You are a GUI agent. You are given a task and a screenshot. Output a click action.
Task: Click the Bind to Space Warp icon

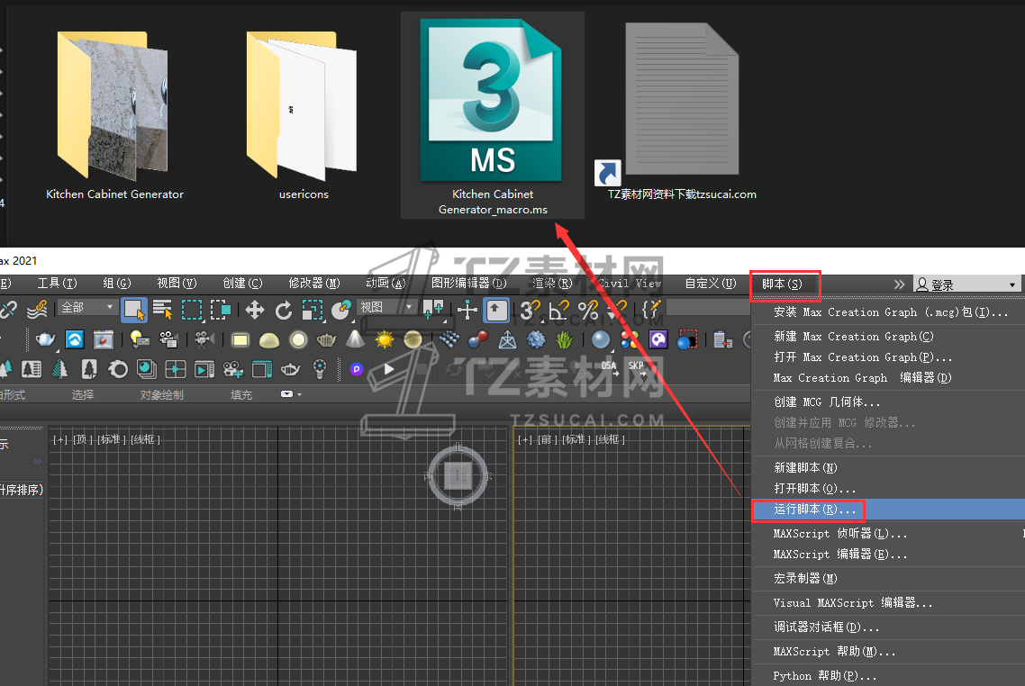(37, 310)
